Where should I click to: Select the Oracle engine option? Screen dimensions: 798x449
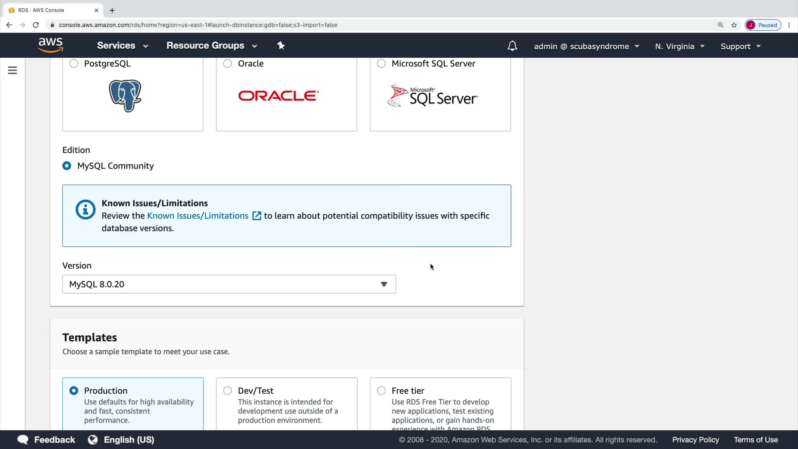pos(228,64)
